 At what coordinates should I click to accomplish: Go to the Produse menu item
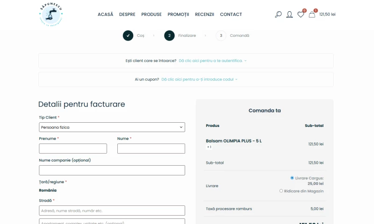[x=151, y=14]
